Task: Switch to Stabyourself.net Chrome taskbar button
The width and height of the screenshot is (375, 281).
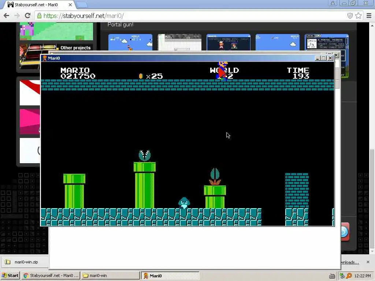Action: (51, 276)
